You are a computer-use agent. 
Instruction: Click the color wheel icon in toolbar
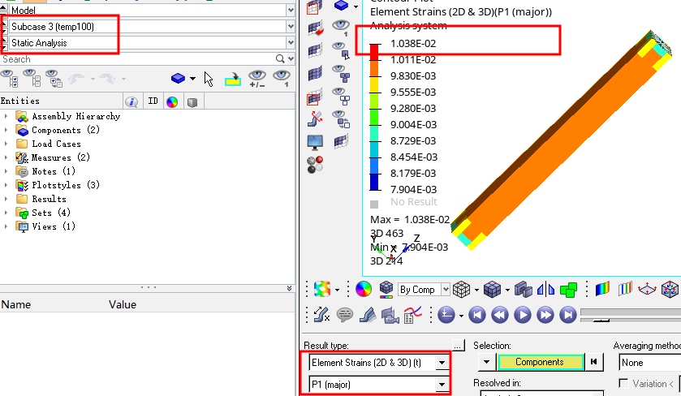[x=364, y=289]
